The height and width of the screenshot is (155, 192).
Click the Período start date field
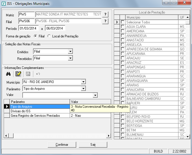tap(29, 28)
